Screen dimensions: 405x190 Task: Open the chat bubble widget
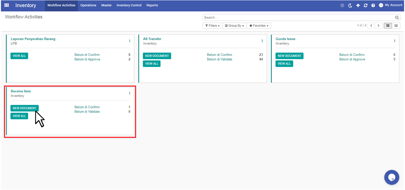(391, 177)
